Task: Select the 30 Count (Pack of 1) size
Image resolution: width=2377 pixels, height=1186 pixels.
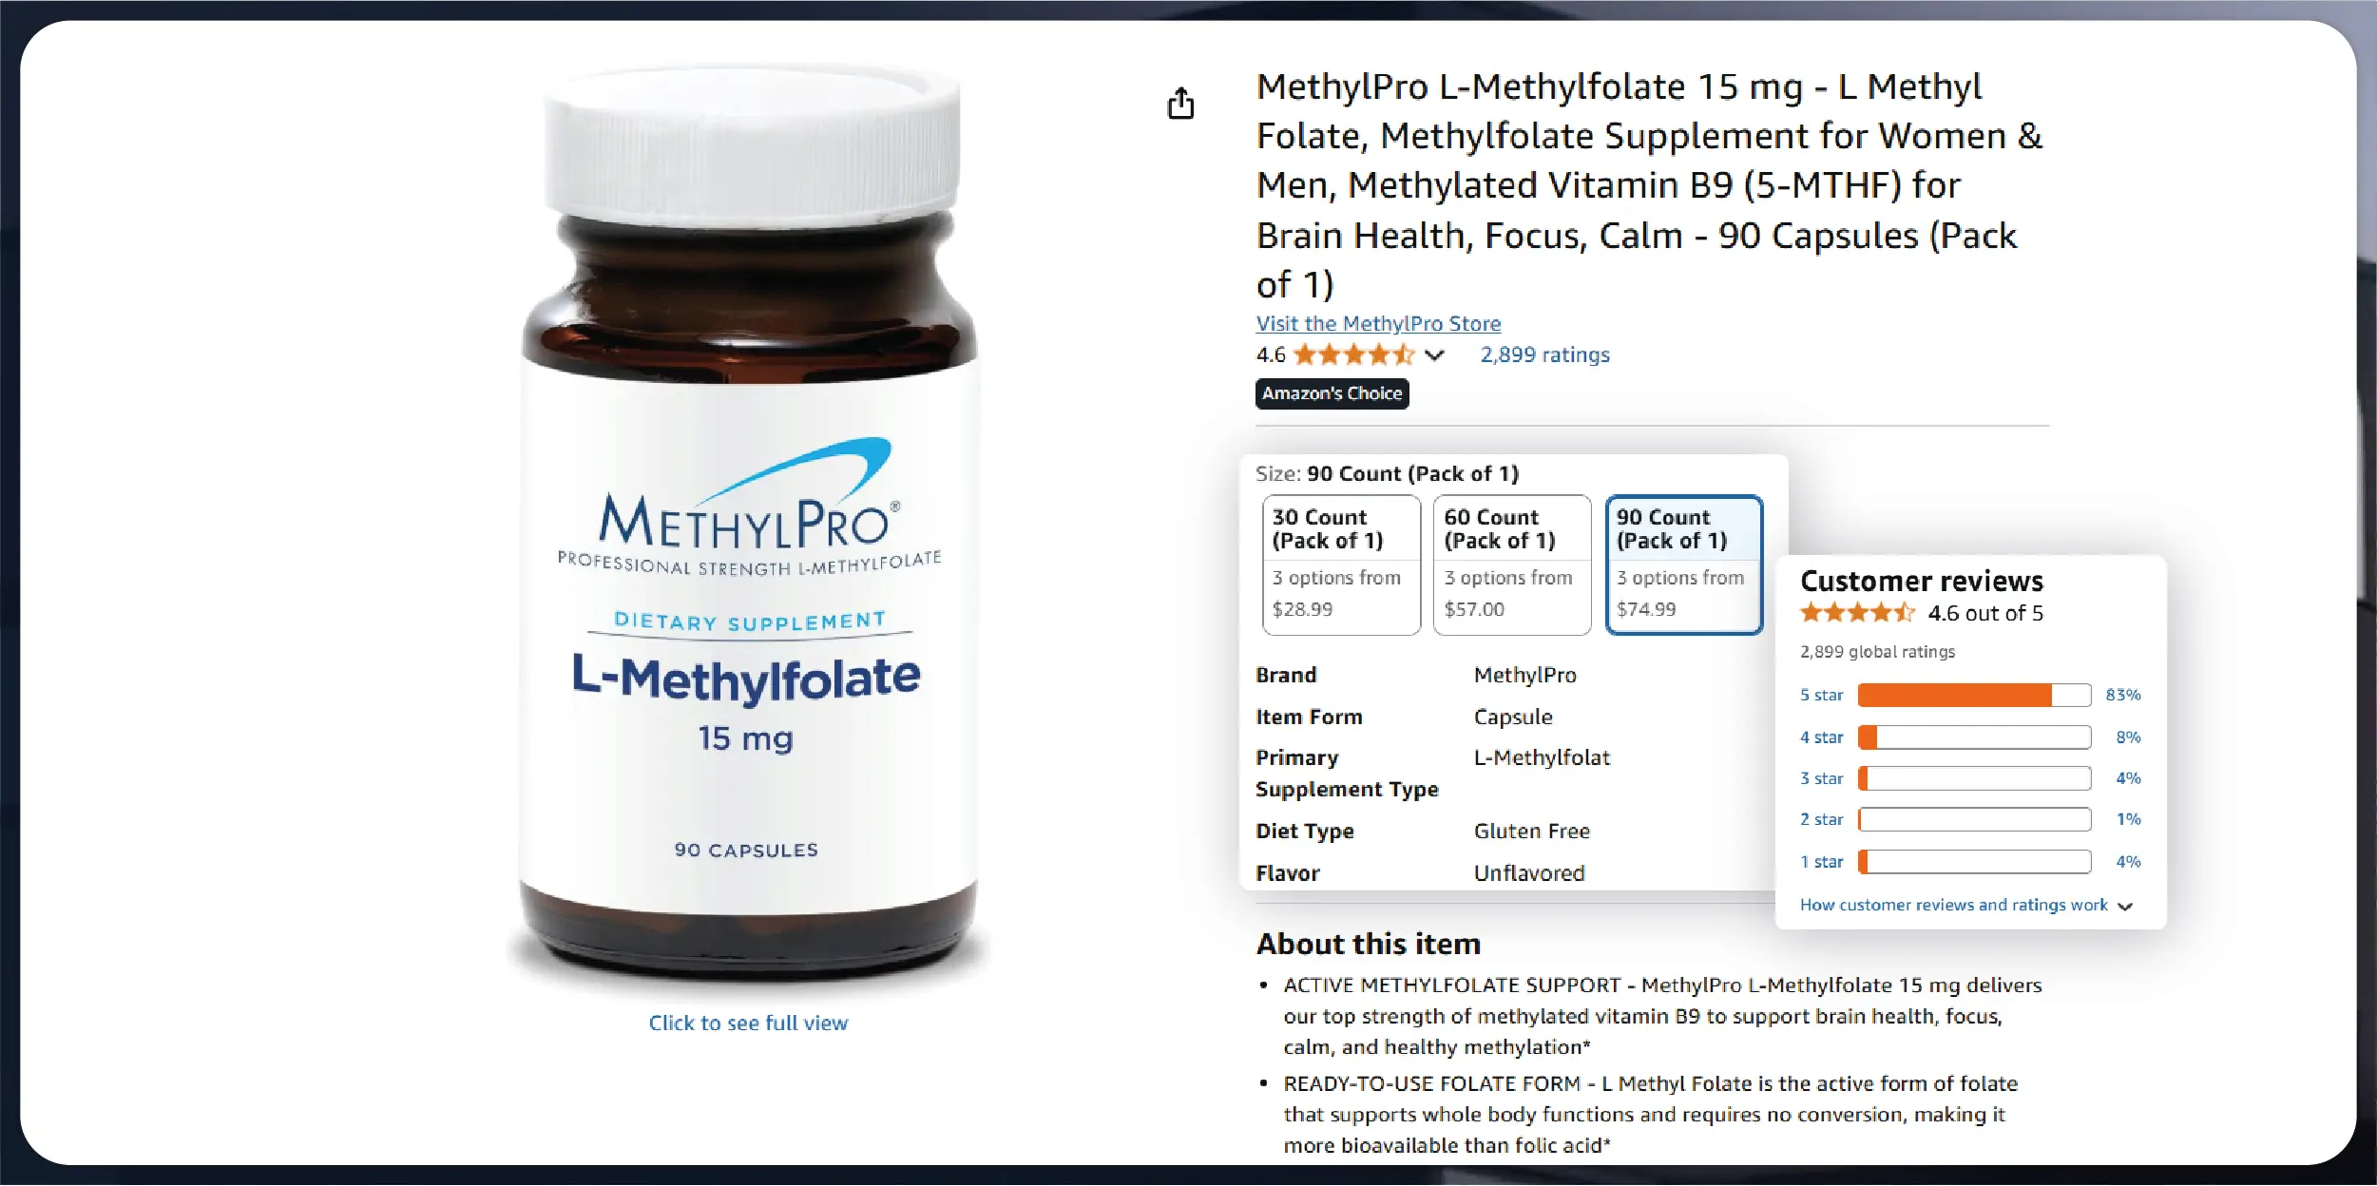Action: tap(1341, 564)
